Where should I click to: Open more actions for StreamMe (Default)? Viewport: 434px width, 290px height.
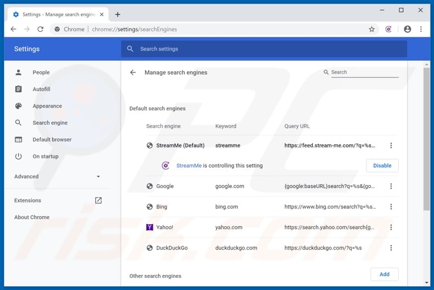(x=391, y=145)
